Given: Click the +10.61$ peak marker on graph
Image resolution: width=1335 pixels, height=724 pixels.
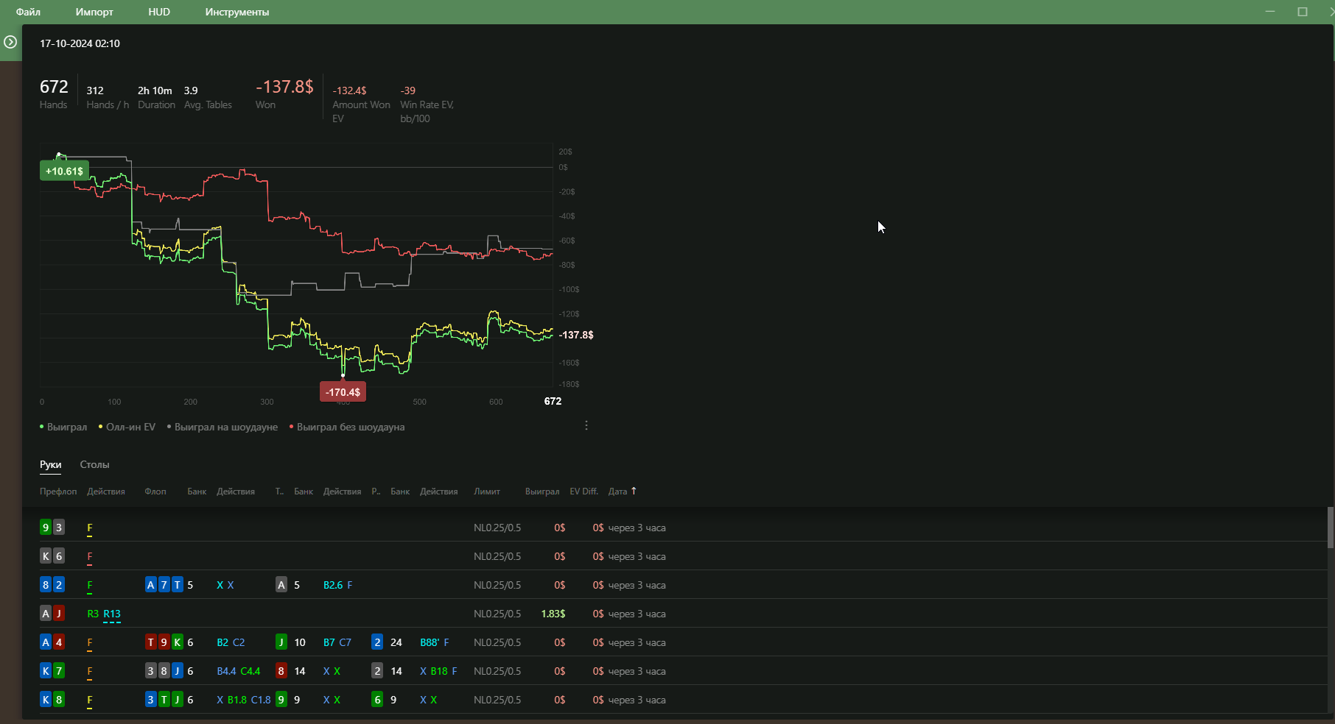Looking at the screenshot, I should coord(64,171).
